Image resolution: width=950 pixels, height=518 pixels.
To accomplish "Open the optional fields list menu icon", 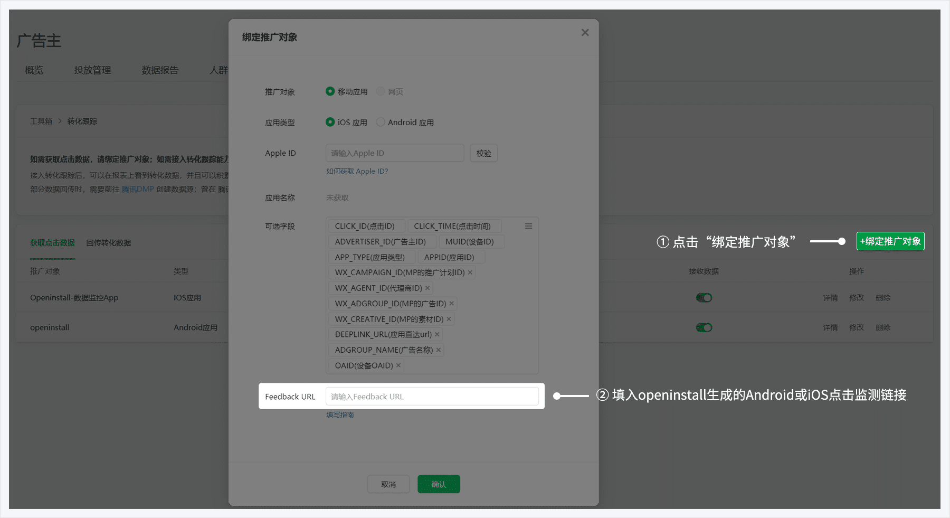I will pos(528,226).
